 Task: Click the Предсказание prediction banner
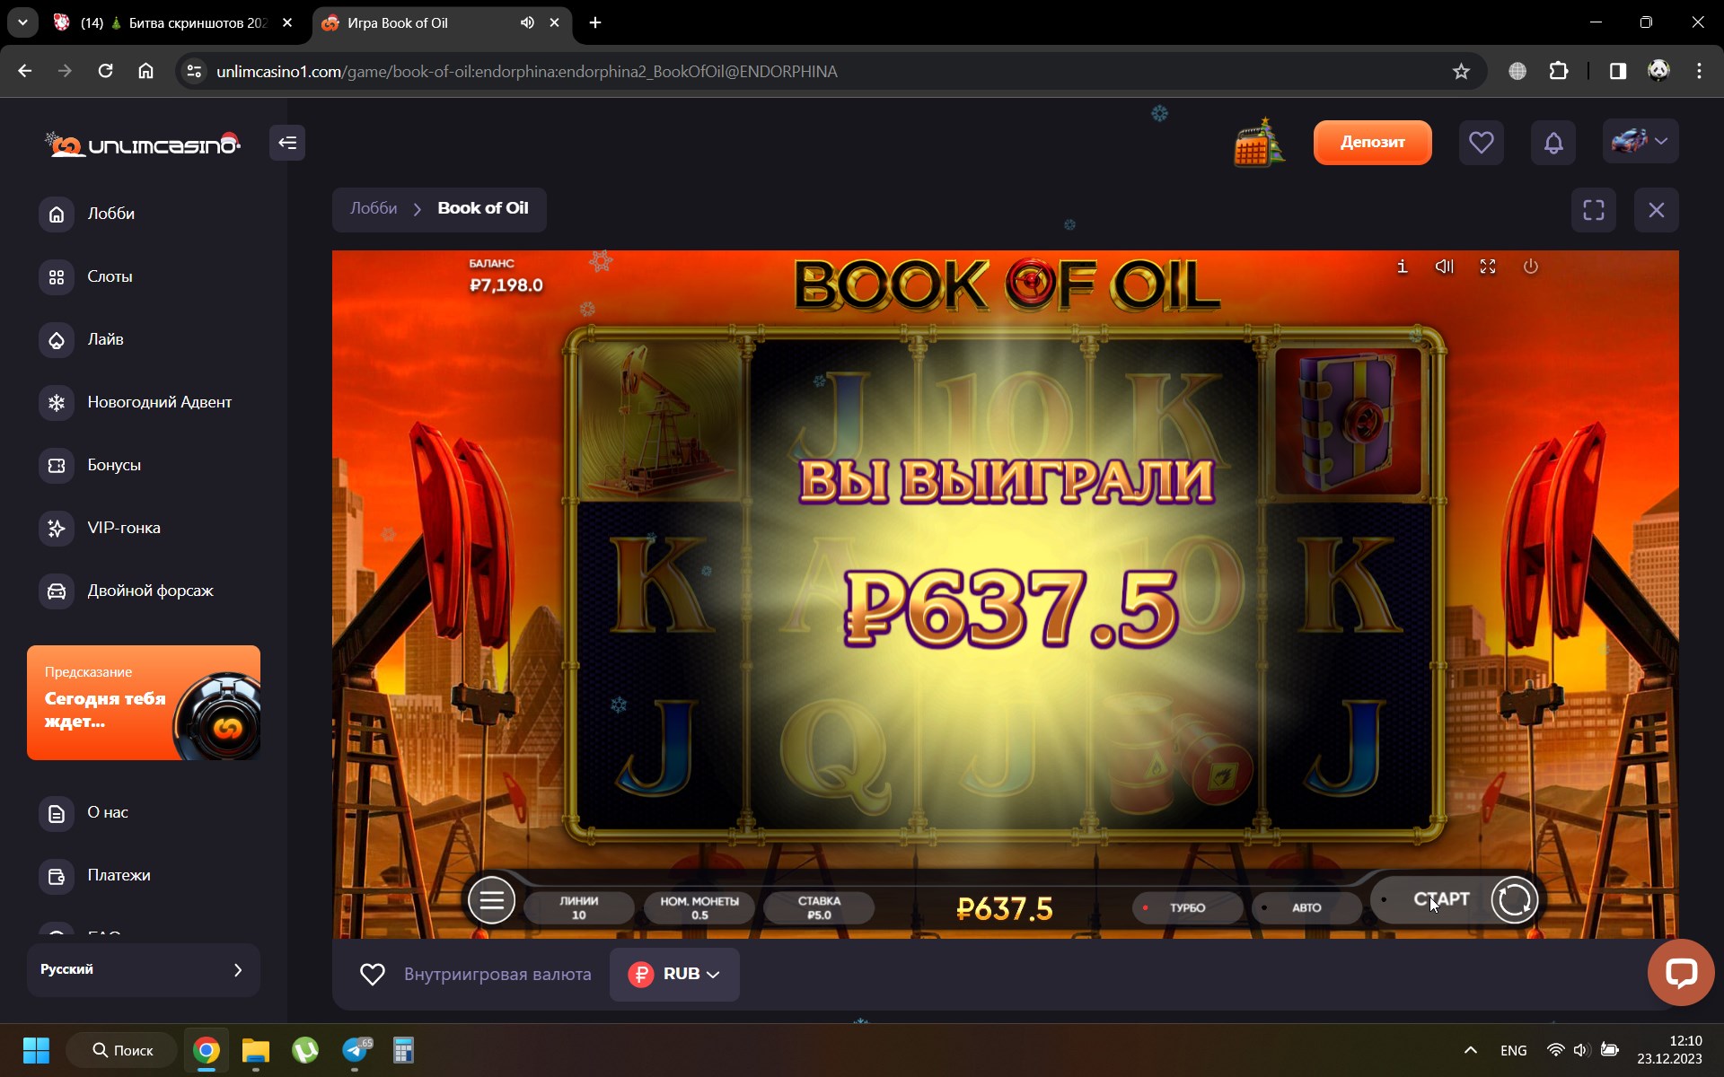click(x=144, y=702)
